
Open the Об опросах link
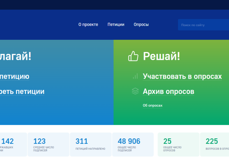pos(153,106)
